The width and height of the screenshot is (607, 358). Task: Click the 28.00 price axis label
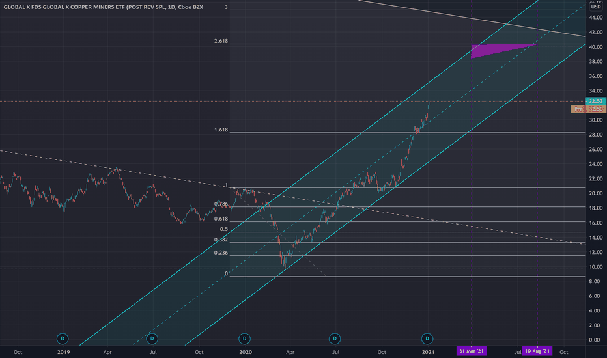[x=596, y=135]
